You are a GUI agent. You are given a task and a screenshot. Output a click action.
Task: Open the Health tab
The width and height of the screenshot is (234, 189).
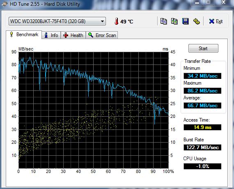pos(73,35)
